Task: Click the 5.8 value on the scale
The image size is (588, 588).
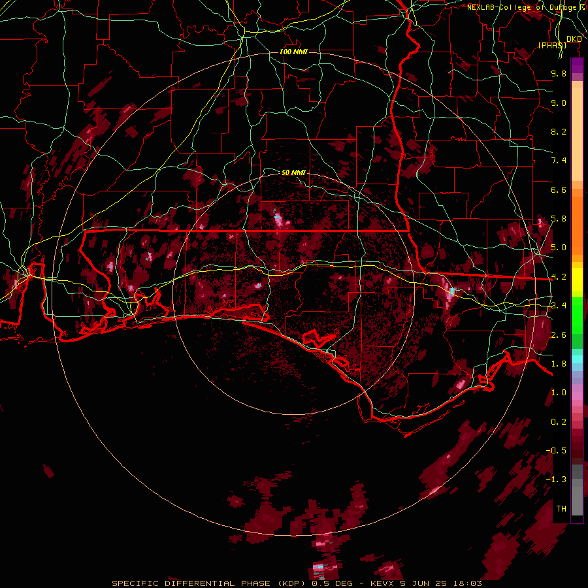Action: [559, 219]
